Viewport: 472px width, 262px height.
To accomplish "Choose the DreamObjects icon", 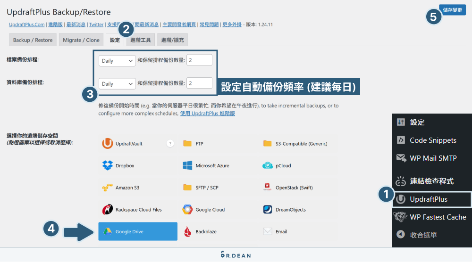I will [268, 209].
